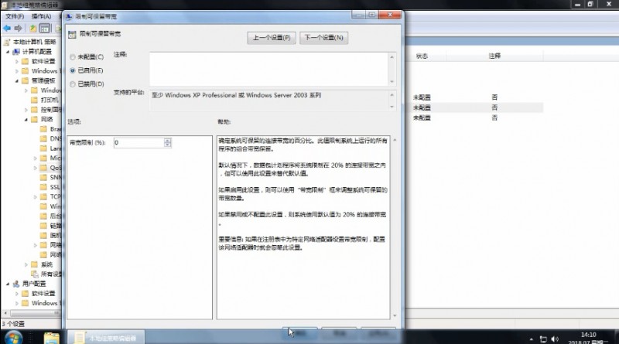Collapse the 用户配置 tree node

(8, 284)
